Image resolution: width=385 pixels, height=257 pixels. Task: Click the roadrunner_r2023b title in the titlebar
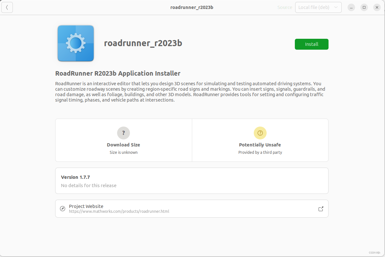click(x=192, y=7)
